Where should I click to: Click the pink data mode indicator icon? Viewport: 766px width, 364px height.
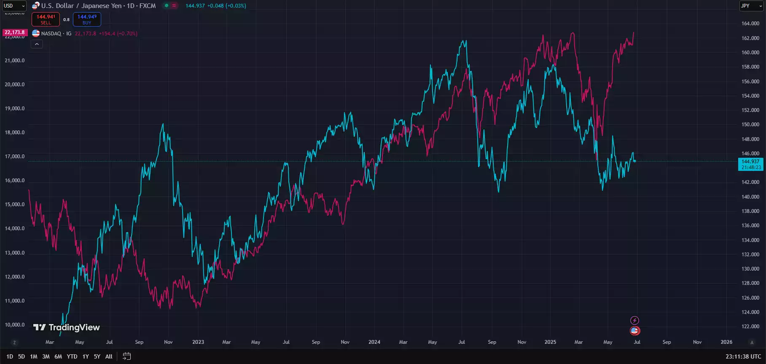pos(174,5)
